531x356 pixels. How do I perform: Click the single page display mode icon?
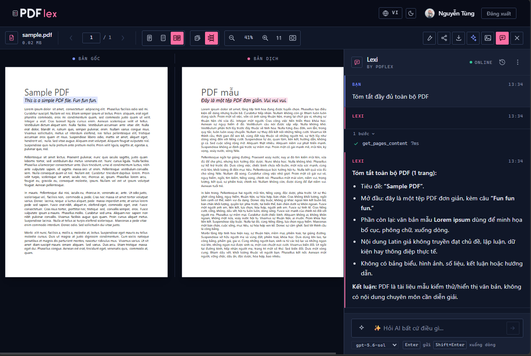click(197, 38)
